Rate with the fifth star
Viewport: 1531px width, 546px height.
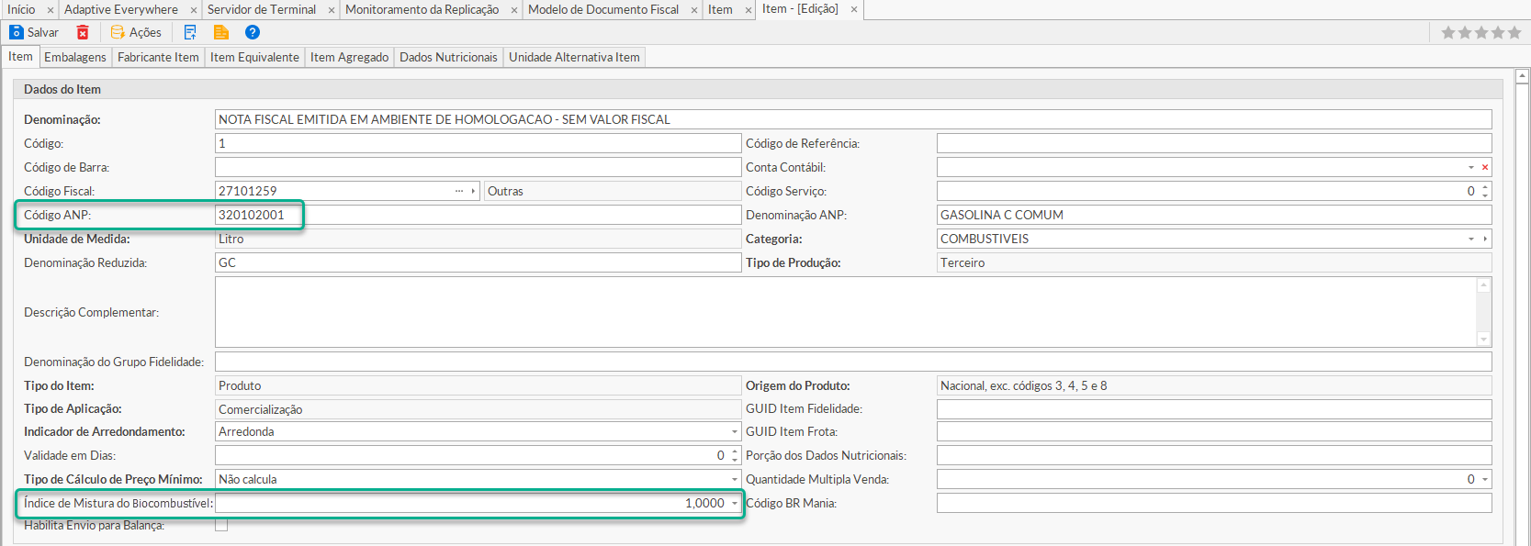click(x=1514, y=32)
